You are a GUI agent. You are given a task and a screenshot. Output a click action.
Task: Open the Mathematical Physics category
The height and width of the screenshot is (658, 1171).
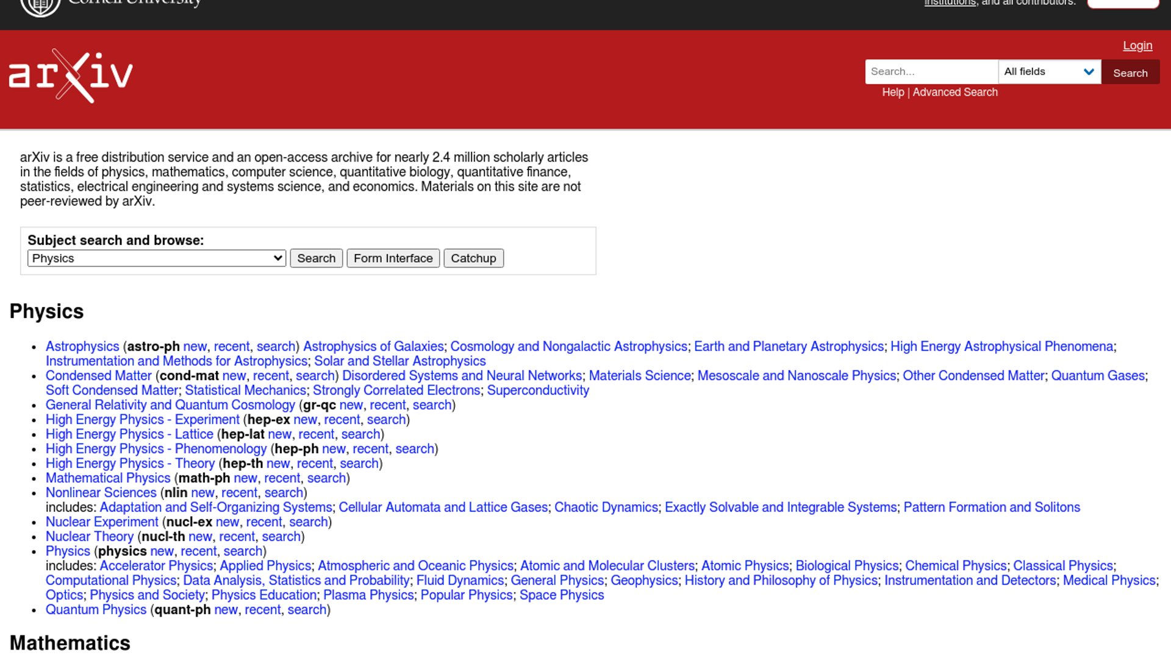coord(108,478)
